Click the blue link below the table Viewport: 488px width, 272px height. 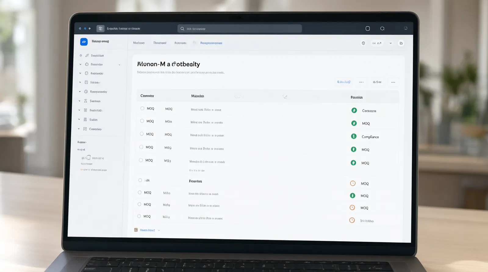pyautogui.click(x=147, y=230)
